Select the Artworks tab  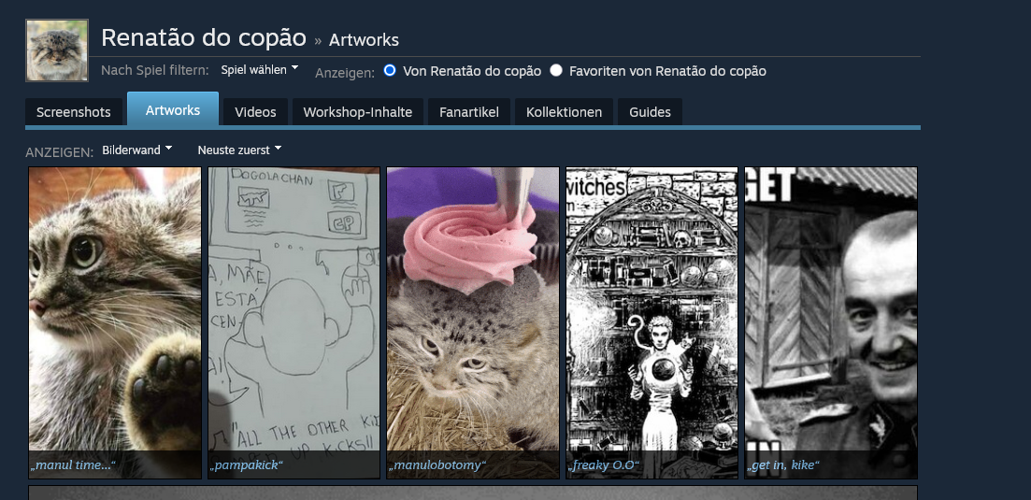click(x=173, y=110)
